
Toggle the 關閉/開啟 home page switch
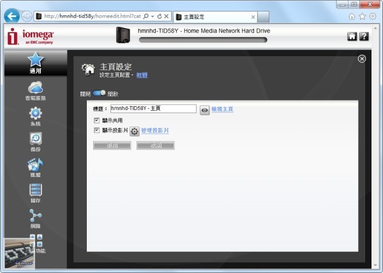pyautogui.click(x=99, y=93)
